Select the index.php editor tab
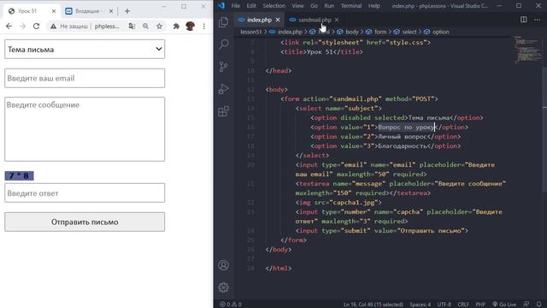Image resolution: width=547 pixels, height=308 pixels. point(259,20)
